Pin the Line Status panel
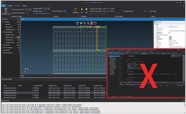Viewport: 186px width, 114px height. [17, 19]
